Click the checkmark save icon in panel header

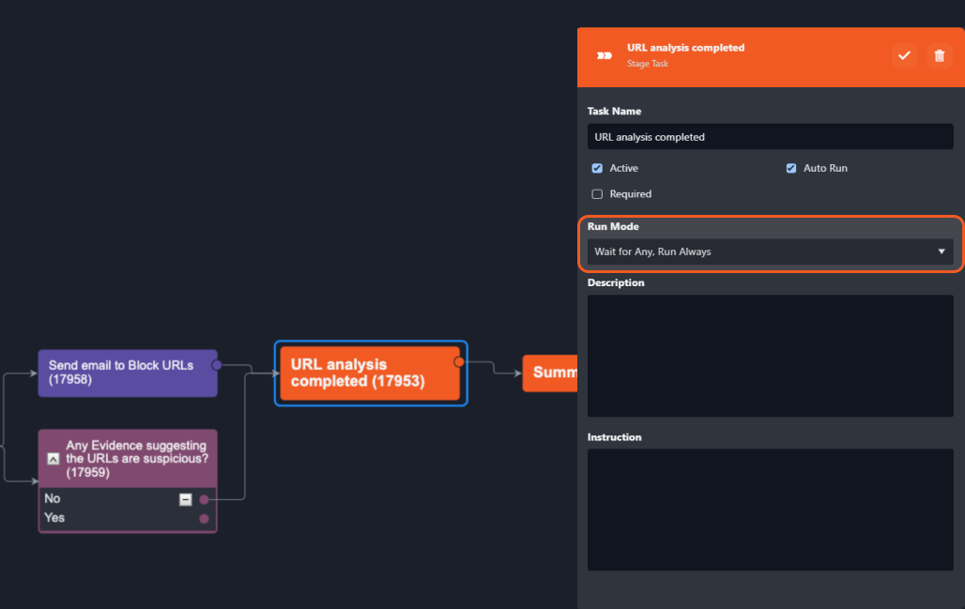[x=904, y=55]
